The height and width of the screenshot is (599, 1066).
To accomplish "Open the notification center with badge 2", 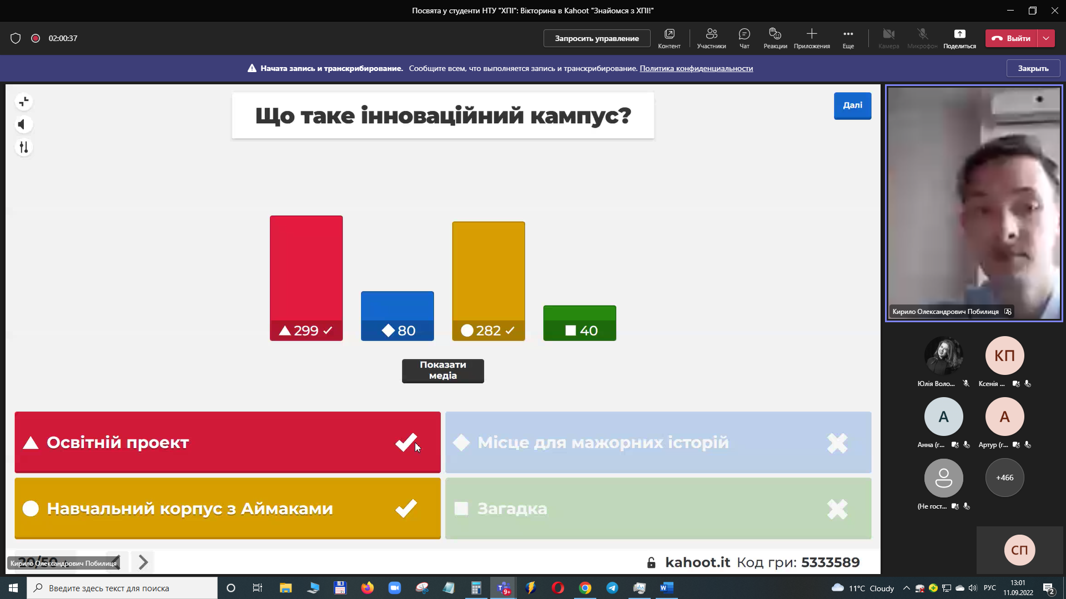I will tap(1049, 588).
